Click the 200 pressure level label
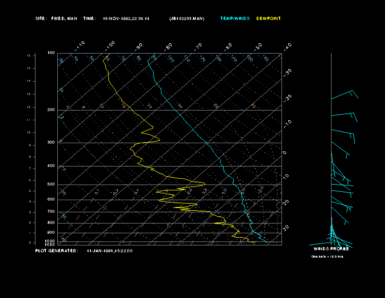 pos(51,110)
